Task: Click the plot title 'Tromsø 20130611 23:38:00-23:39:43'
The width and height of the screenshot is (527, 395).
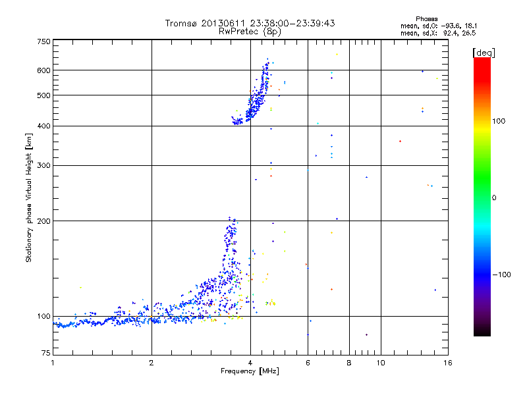Action: (x=250, y=23)
